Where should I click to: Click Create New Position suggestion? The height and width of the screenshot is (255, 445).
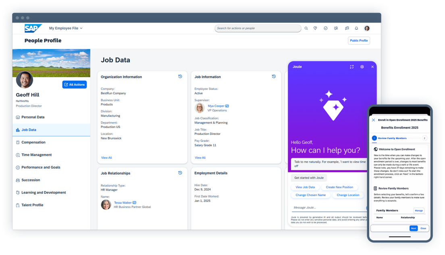[339, 187]
